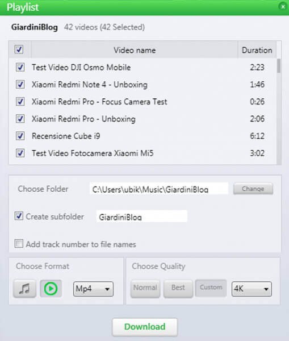
Task: Select the audio music note format icon
Action: (x=24, y=289)
